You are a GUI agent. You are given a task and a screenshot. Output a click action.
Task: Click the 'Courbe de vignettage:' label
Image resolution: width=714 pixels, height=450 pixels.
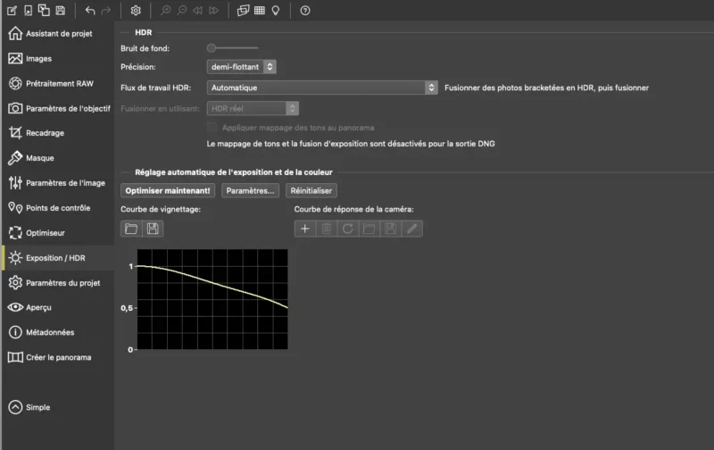click(x=161, y=209)
